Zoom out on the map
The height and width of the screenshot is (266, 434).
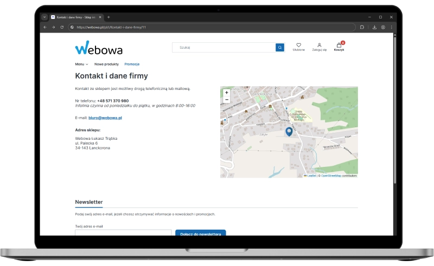tap(226, 100)
